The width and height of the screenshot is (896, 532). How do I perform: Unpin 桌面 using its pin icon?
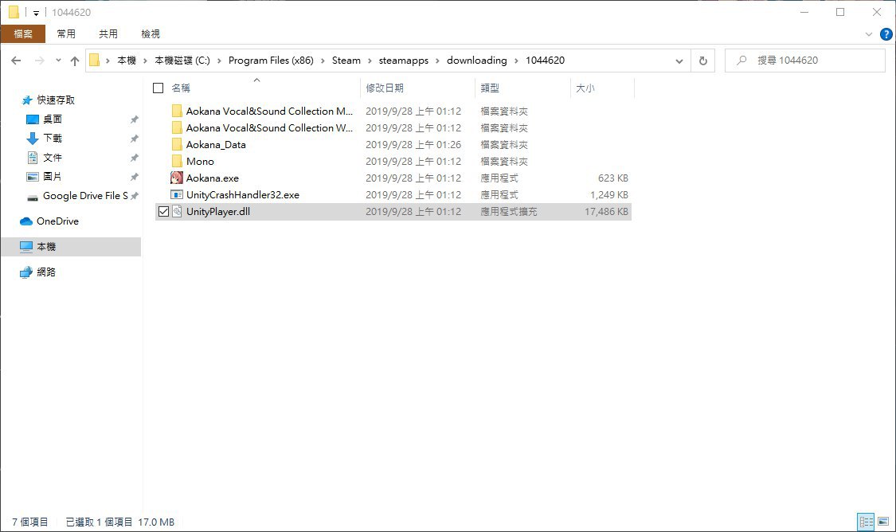[x=135, y=119]
